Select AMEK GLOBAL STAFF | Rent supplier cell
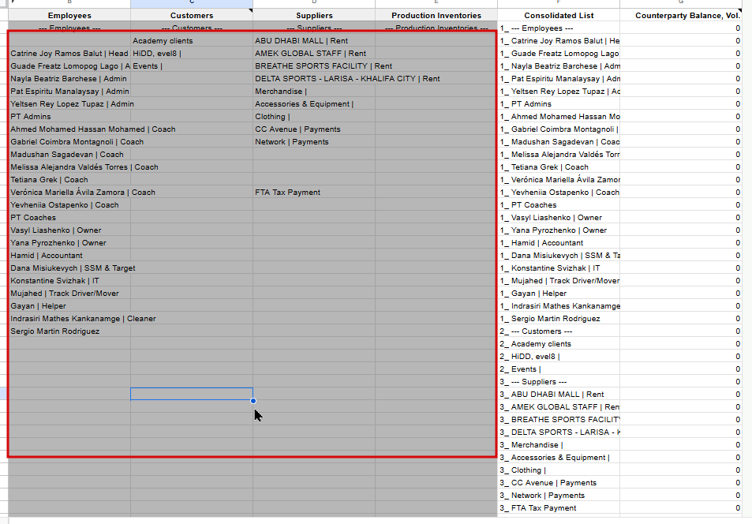 [x=314, y=53]
